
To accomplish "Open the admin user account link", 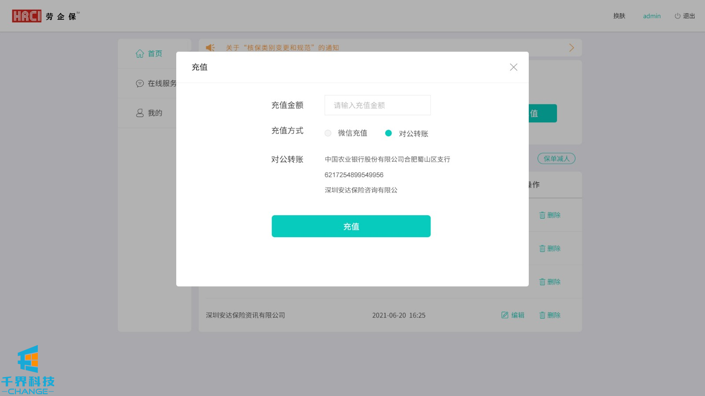I will point(652,16).
